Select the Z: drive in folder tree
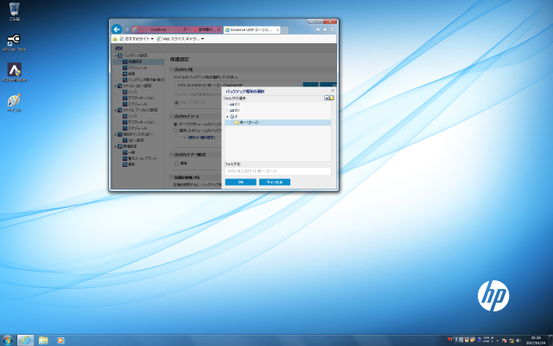 (236, 116)
